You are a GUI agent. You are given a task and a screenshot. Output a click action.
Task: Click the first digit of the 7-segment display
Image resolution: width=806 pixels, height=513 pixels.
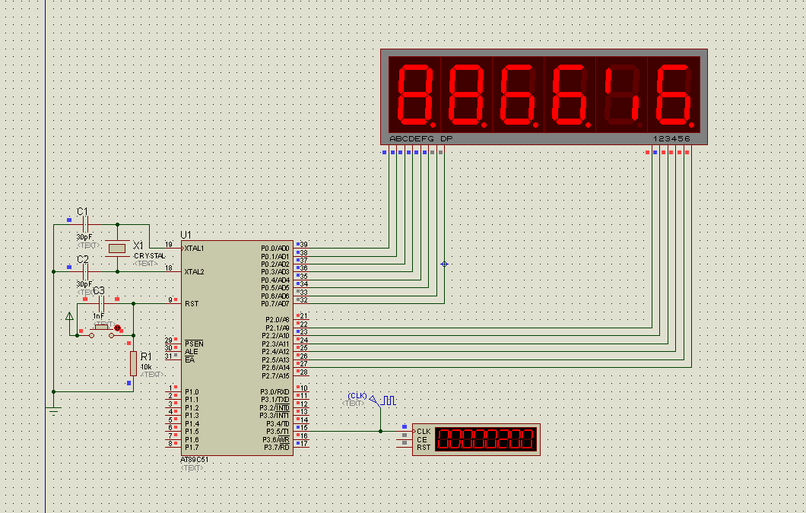point(415,95)
